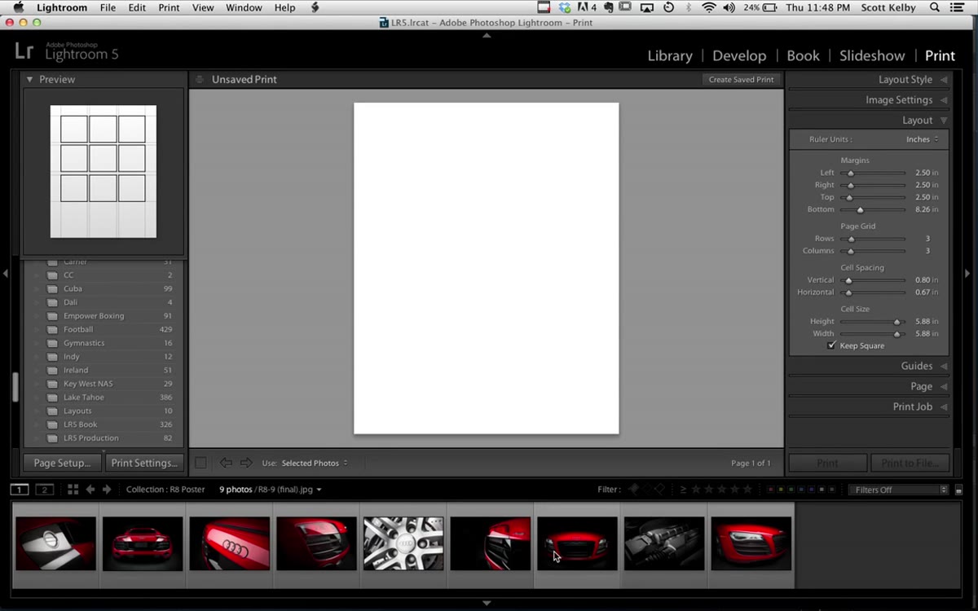Click Create Saved Print

(741, 79)
